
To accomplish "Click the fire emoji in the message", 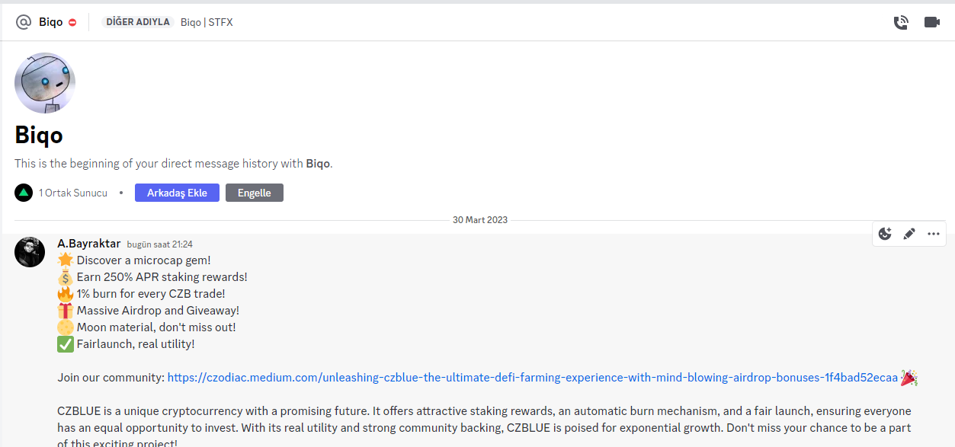I will (x=66, y=293).
